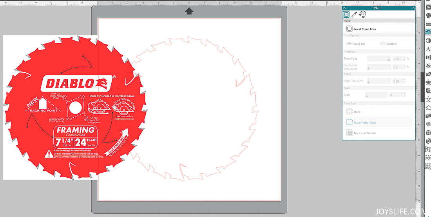This screenshot has height=217, width=431.
Task: Open the outlined star sidebar icon
Action: pyautogui.click(x=428, y=108)
